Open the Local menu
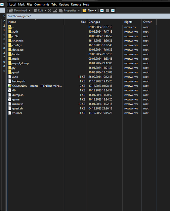Image resolution: width=170 pixels, height=211 pixels. pos(13,5)
